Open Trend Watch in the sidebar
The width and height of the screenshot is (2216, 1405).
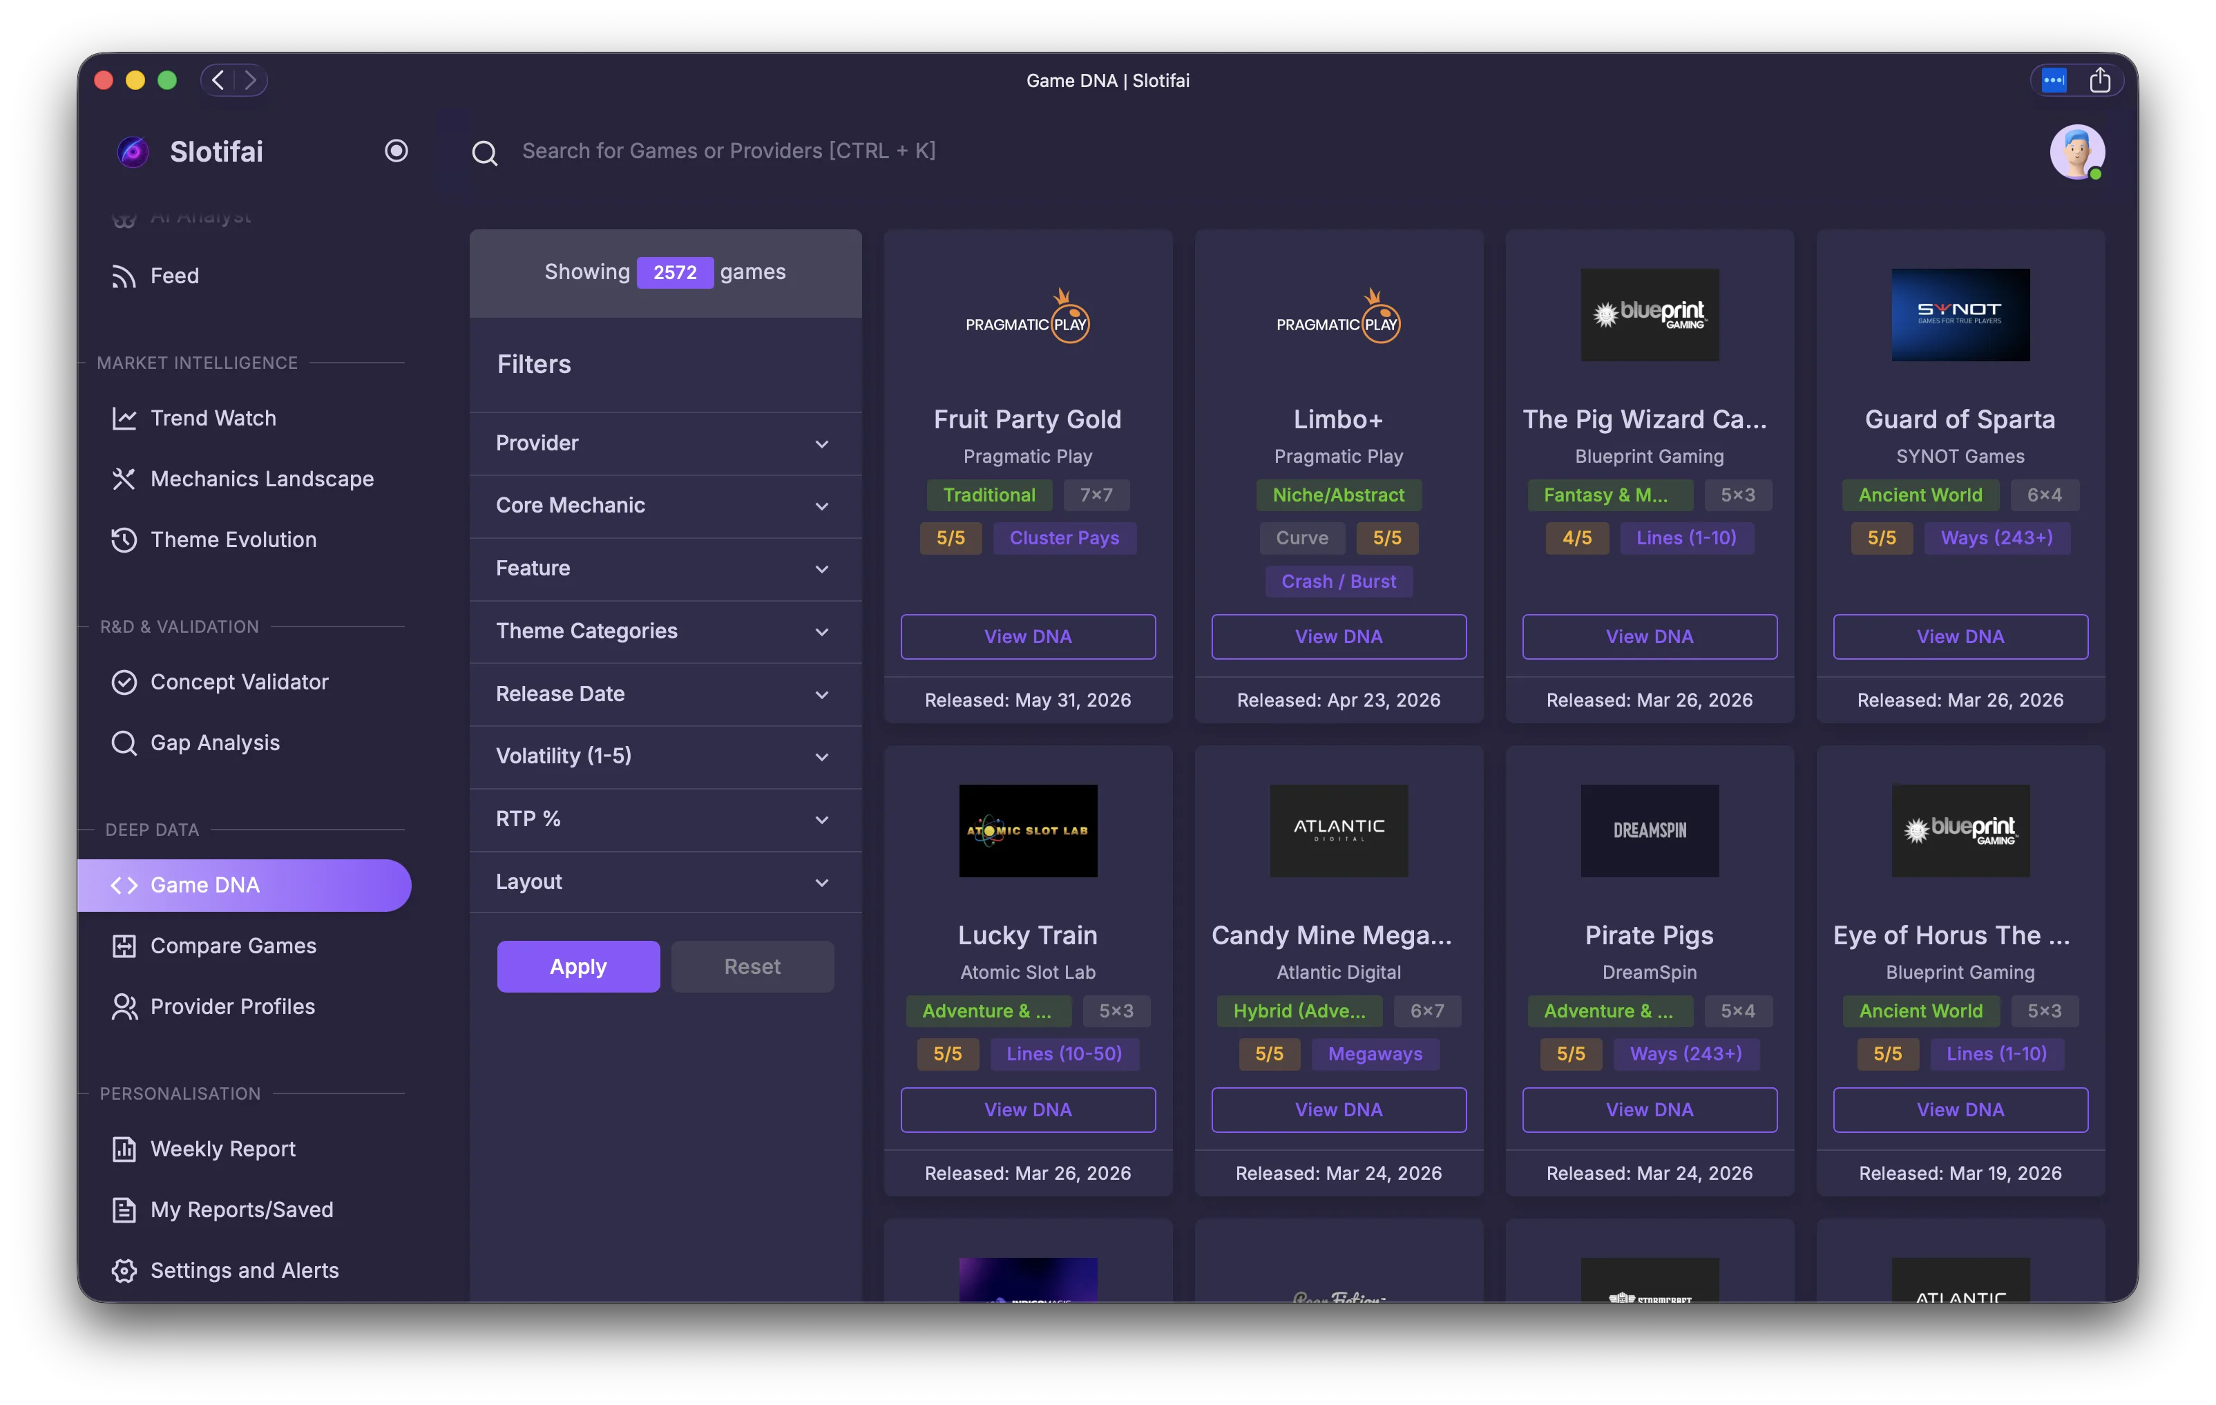[244, 418]
